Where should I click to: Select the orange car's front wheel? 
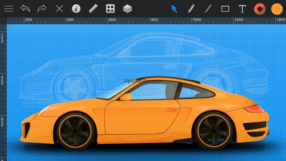[x=74, y=131]
